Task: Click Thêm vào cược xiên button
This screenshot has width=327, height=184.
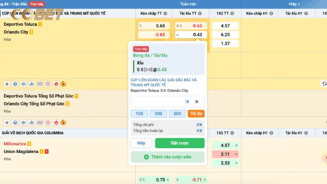Action: [168, 157]
